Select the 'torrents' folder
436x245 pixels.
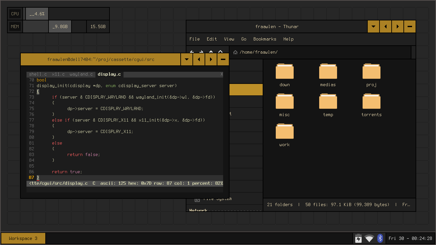tap(371, 101)
